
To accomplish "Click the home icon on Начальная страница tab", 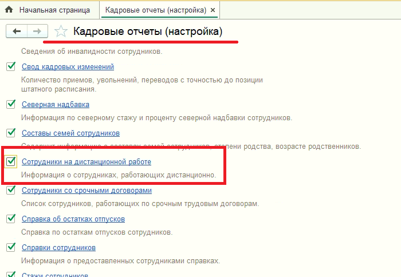I will click(9, 10).
